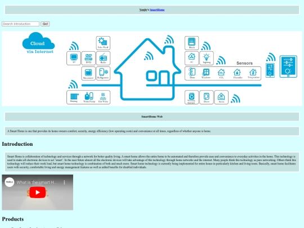The width and height of the screenshot is (304, 228).
Task: Click the Products heading
Action: pos(13,219)
